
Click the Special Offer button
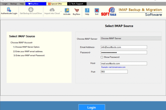(x=57, y=4)
